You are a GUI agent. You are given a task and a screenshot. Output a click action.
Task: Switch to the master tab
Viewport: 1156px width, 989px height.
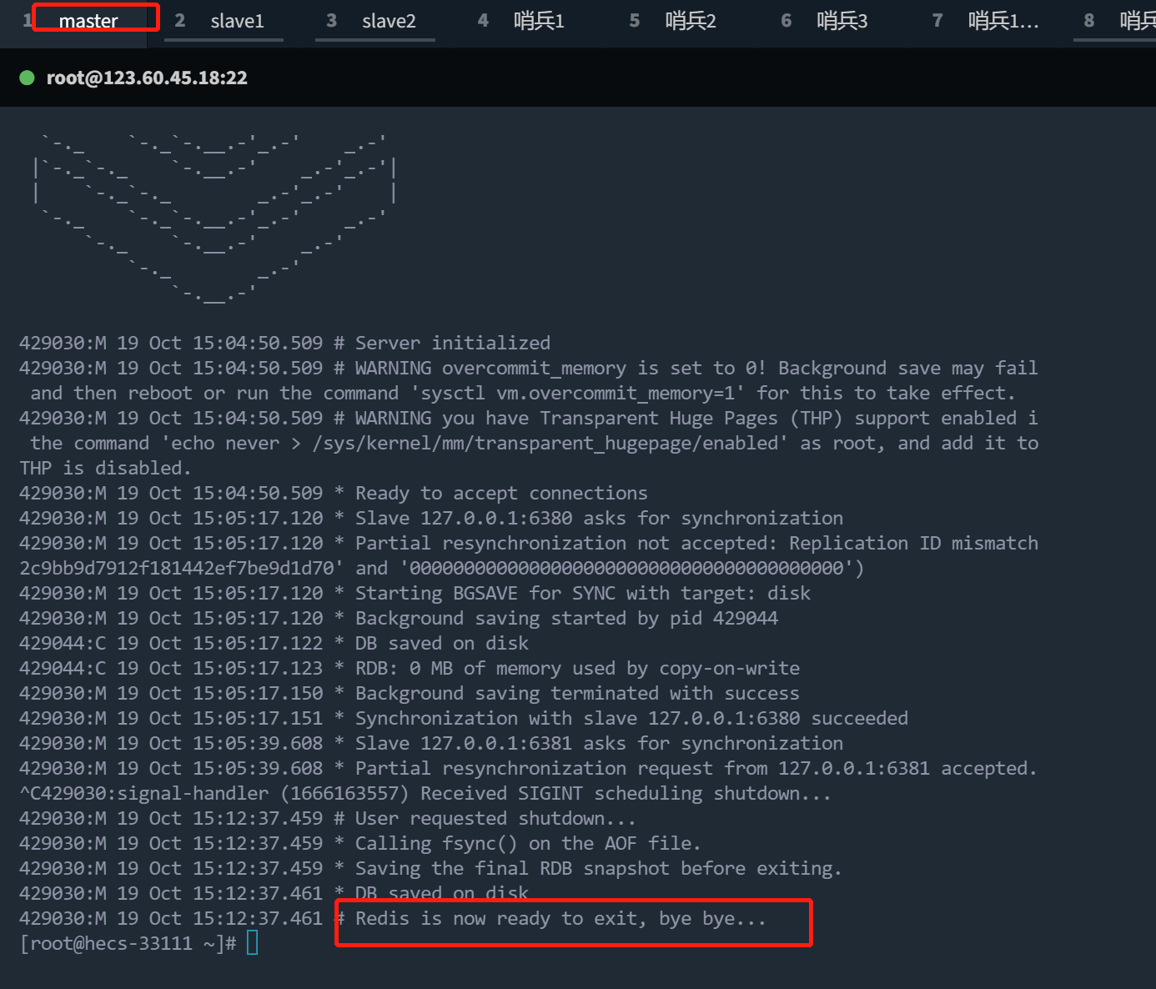click(88, 21)
